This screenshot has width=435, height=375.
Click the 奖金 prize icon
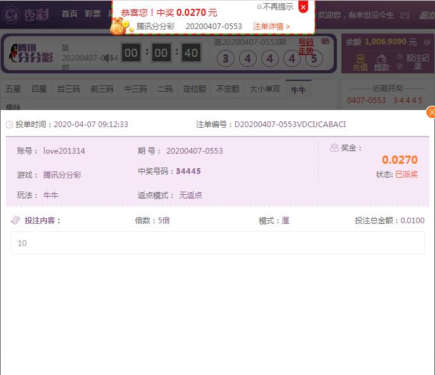[x=334, y=148]
